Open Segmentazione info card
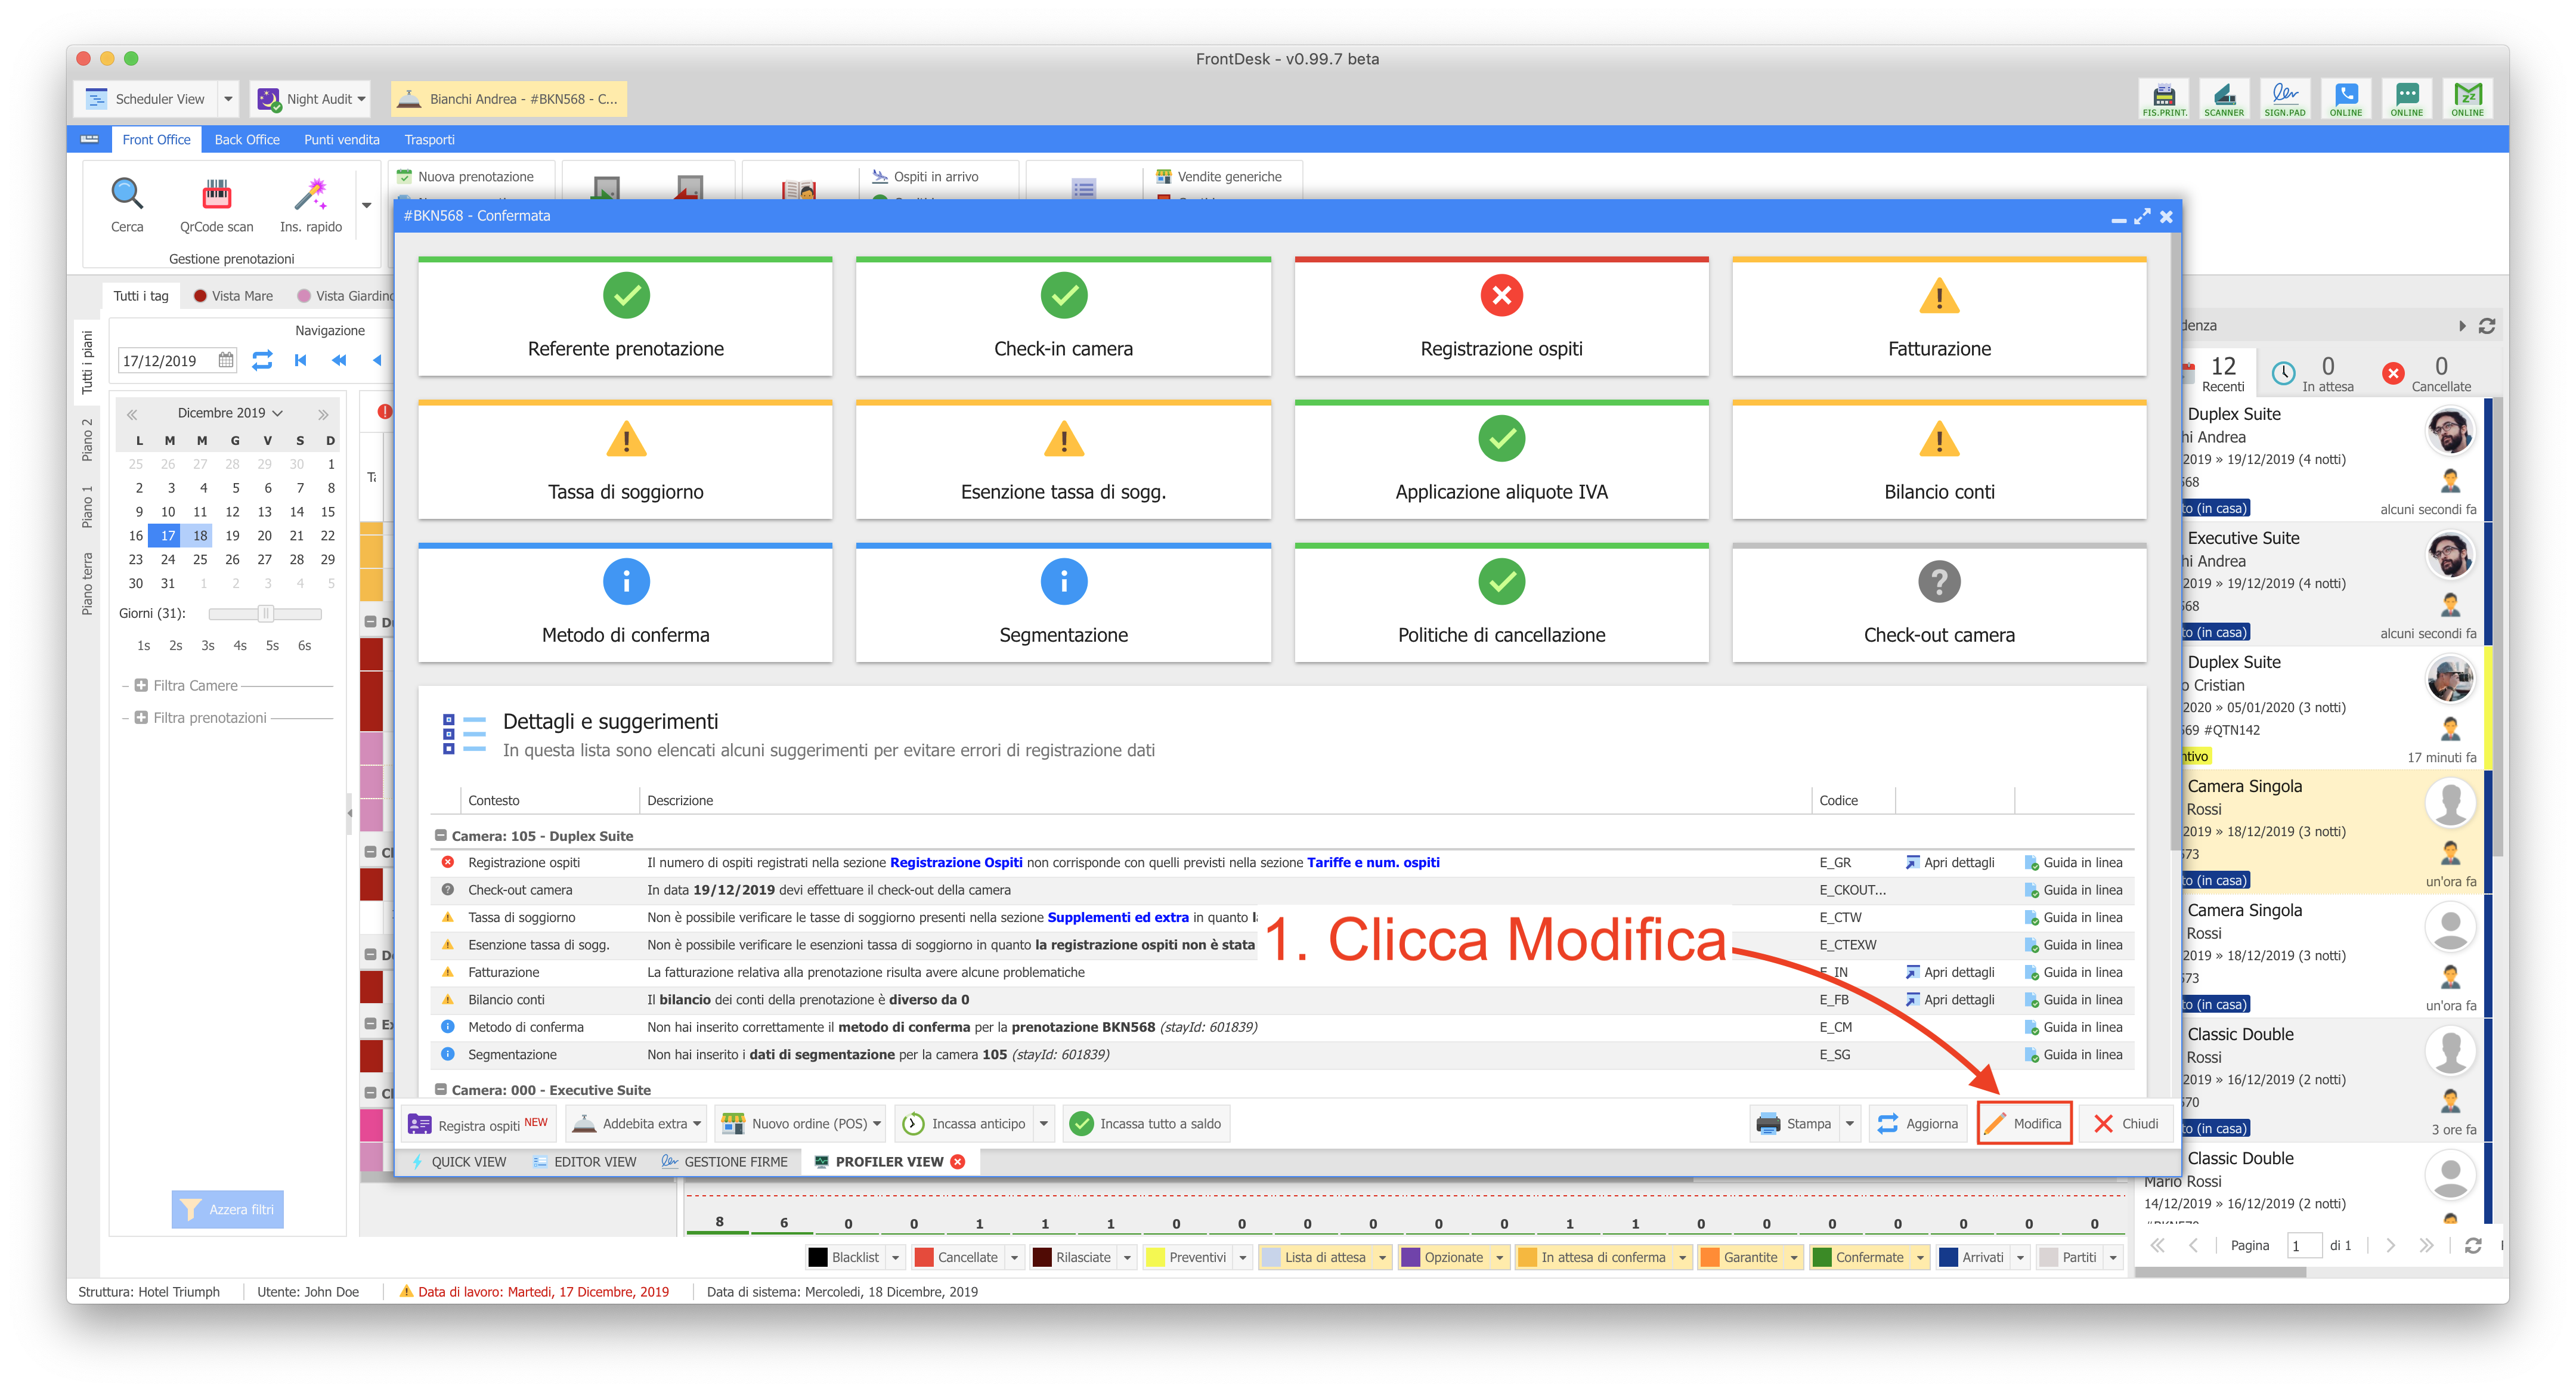Image resolution: width=2576 pixels, height=1392 pixels. pyautogui.click(x=1063, y=602)
